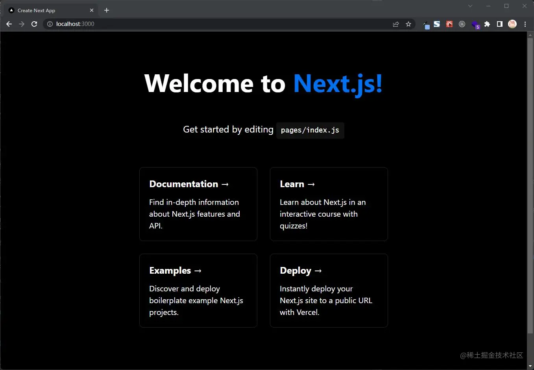Image resolution: width=534 pixels, height=370 pixels.
Task: Toggle the browser side panel
Action: pyautogui.click(x=500, y=24)
